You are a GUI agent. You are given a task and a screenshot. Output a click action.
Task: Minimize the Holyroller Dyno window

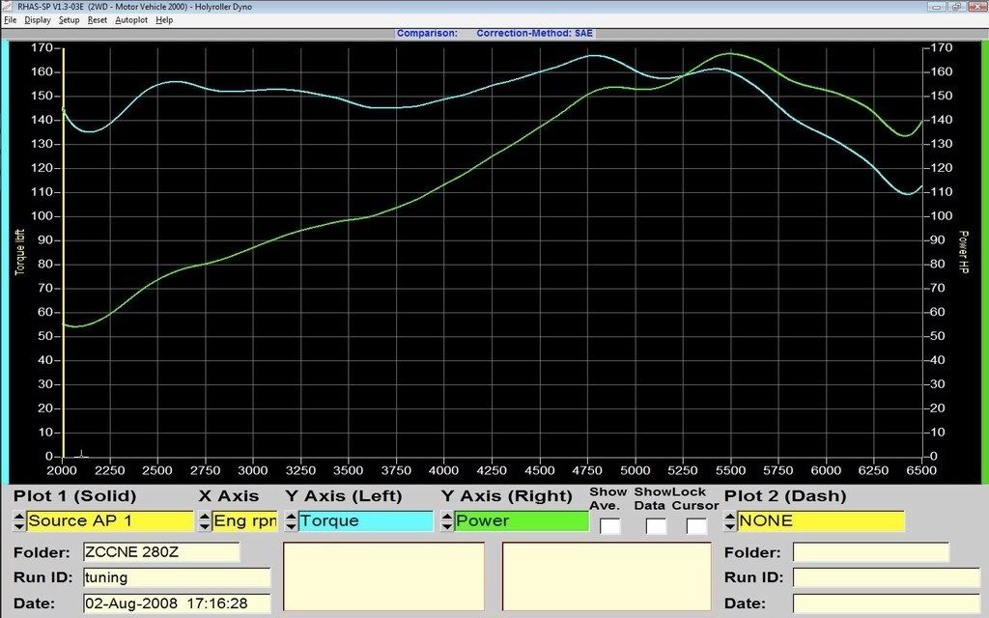click(x=937, y=7)
